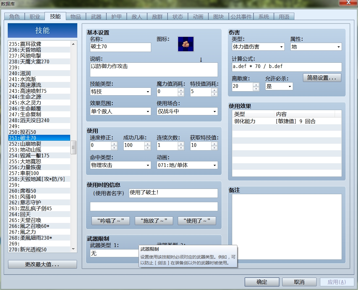
Task: Increase the 魔力值消耗 value with the up arrow
Action: point(181,90)
